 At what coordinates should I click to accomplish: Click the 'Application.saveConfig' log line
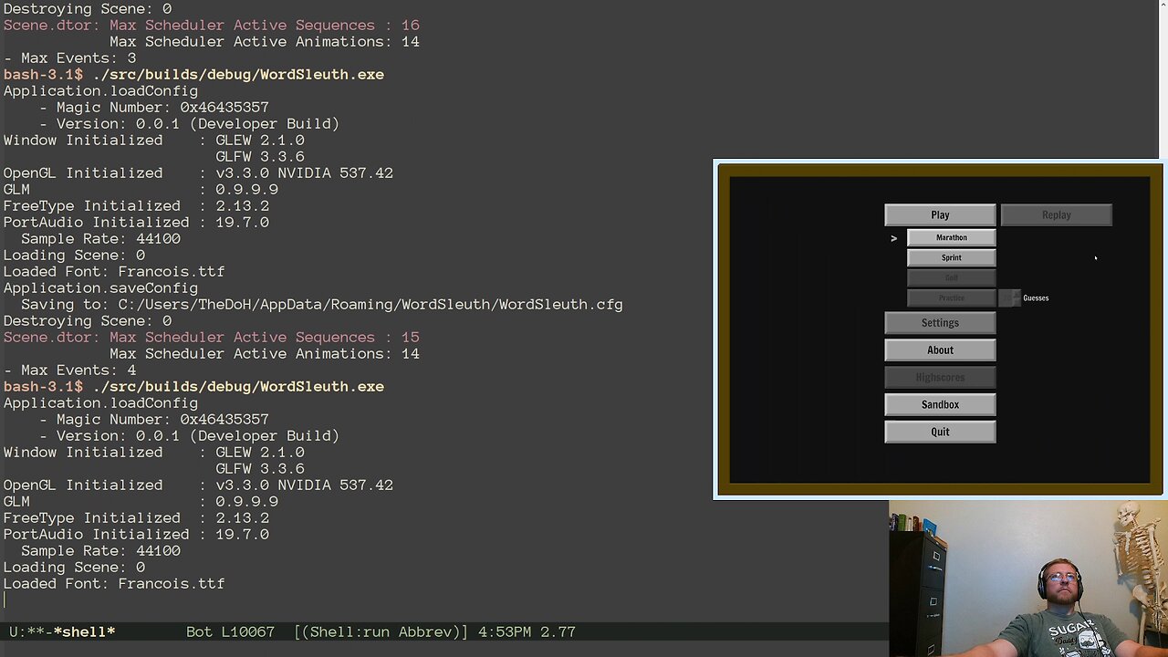pyautogui.click(x=100, y=288)
